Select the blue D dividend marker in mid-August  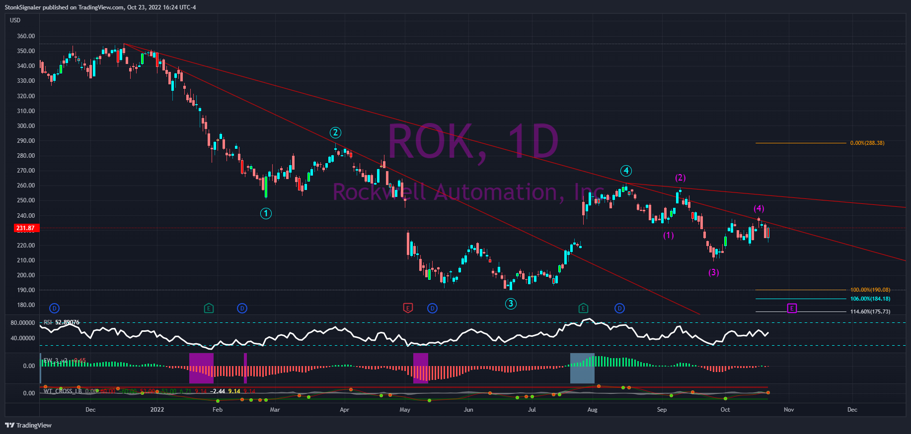619,309
